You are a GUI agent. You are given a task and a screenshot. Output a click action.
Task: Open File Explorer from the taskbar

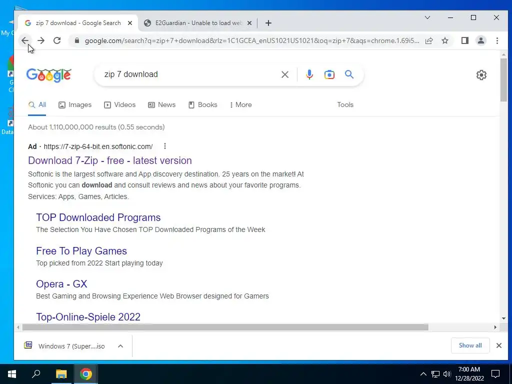61,374
